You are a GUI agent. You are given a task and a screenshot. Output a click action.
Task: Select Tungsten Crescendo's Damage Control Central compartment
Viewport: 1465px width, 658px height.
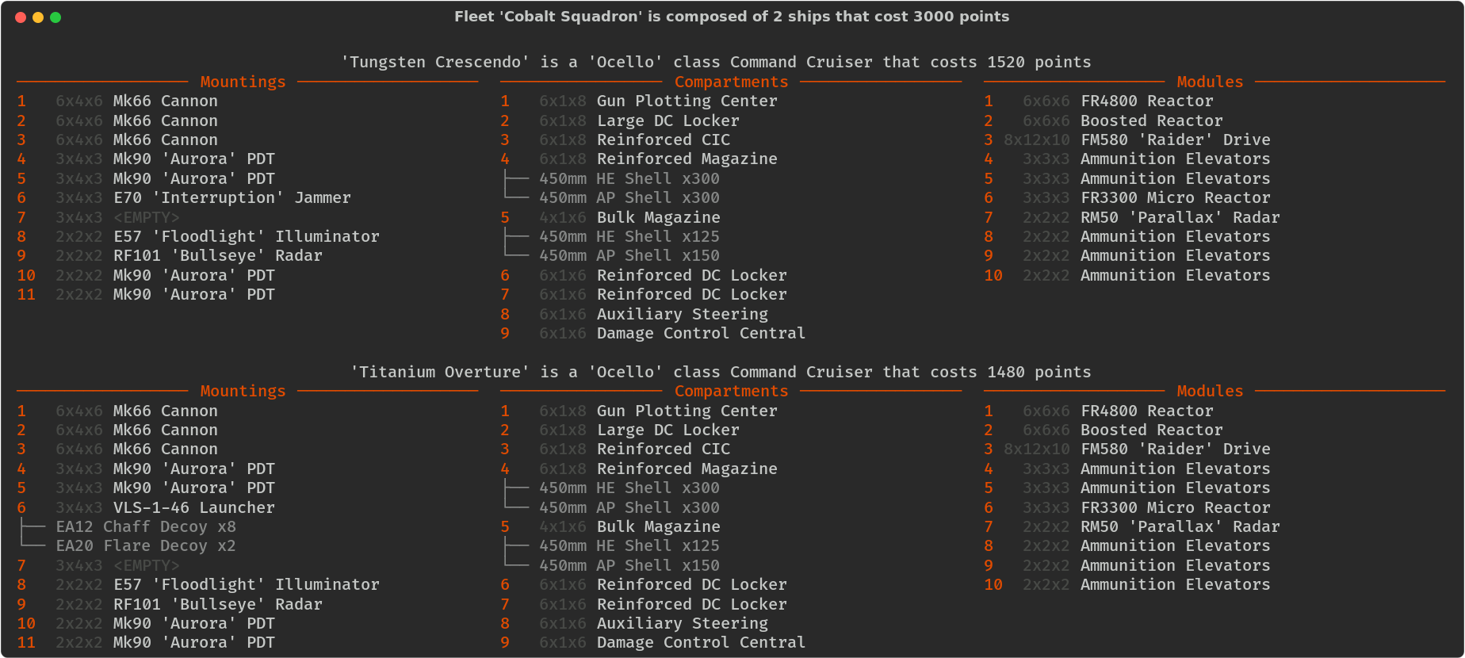point(701,334)
